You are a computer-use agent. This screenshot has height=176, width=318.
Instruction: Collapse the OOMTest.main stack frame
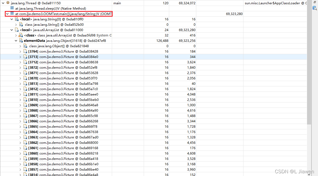point(8,14)
